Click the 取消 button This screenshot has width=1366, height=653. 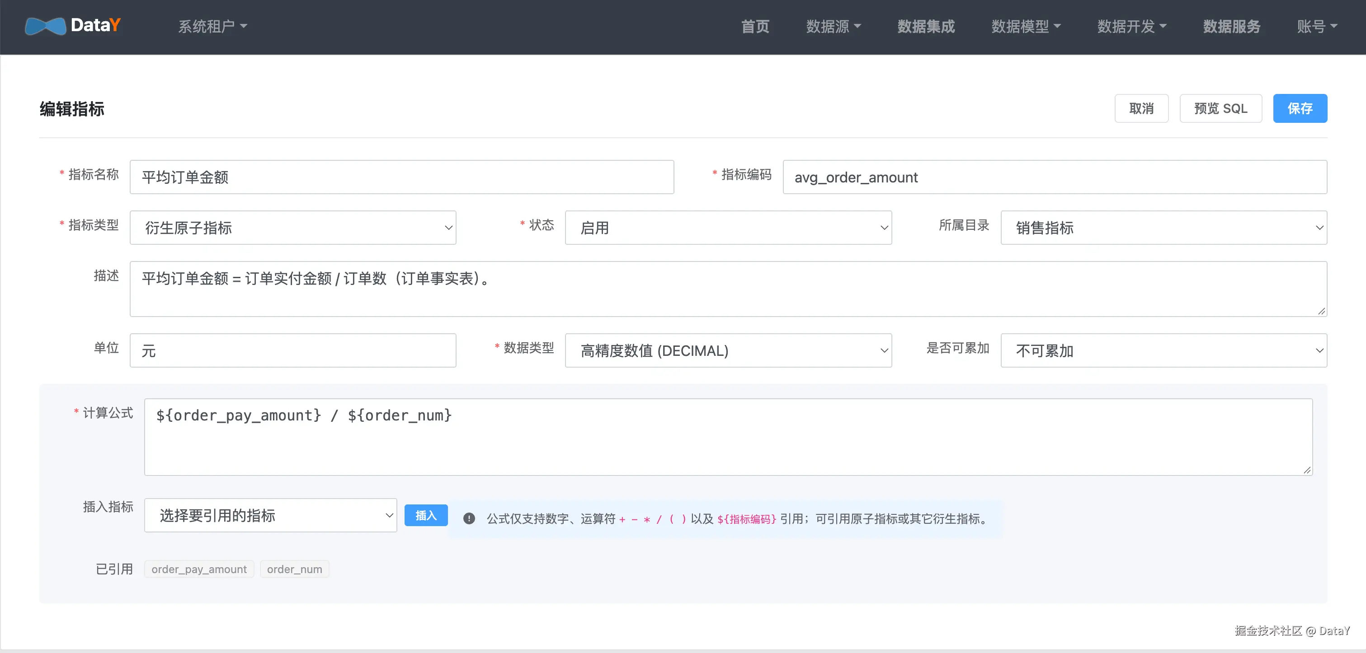click(x=1141, y=108)
